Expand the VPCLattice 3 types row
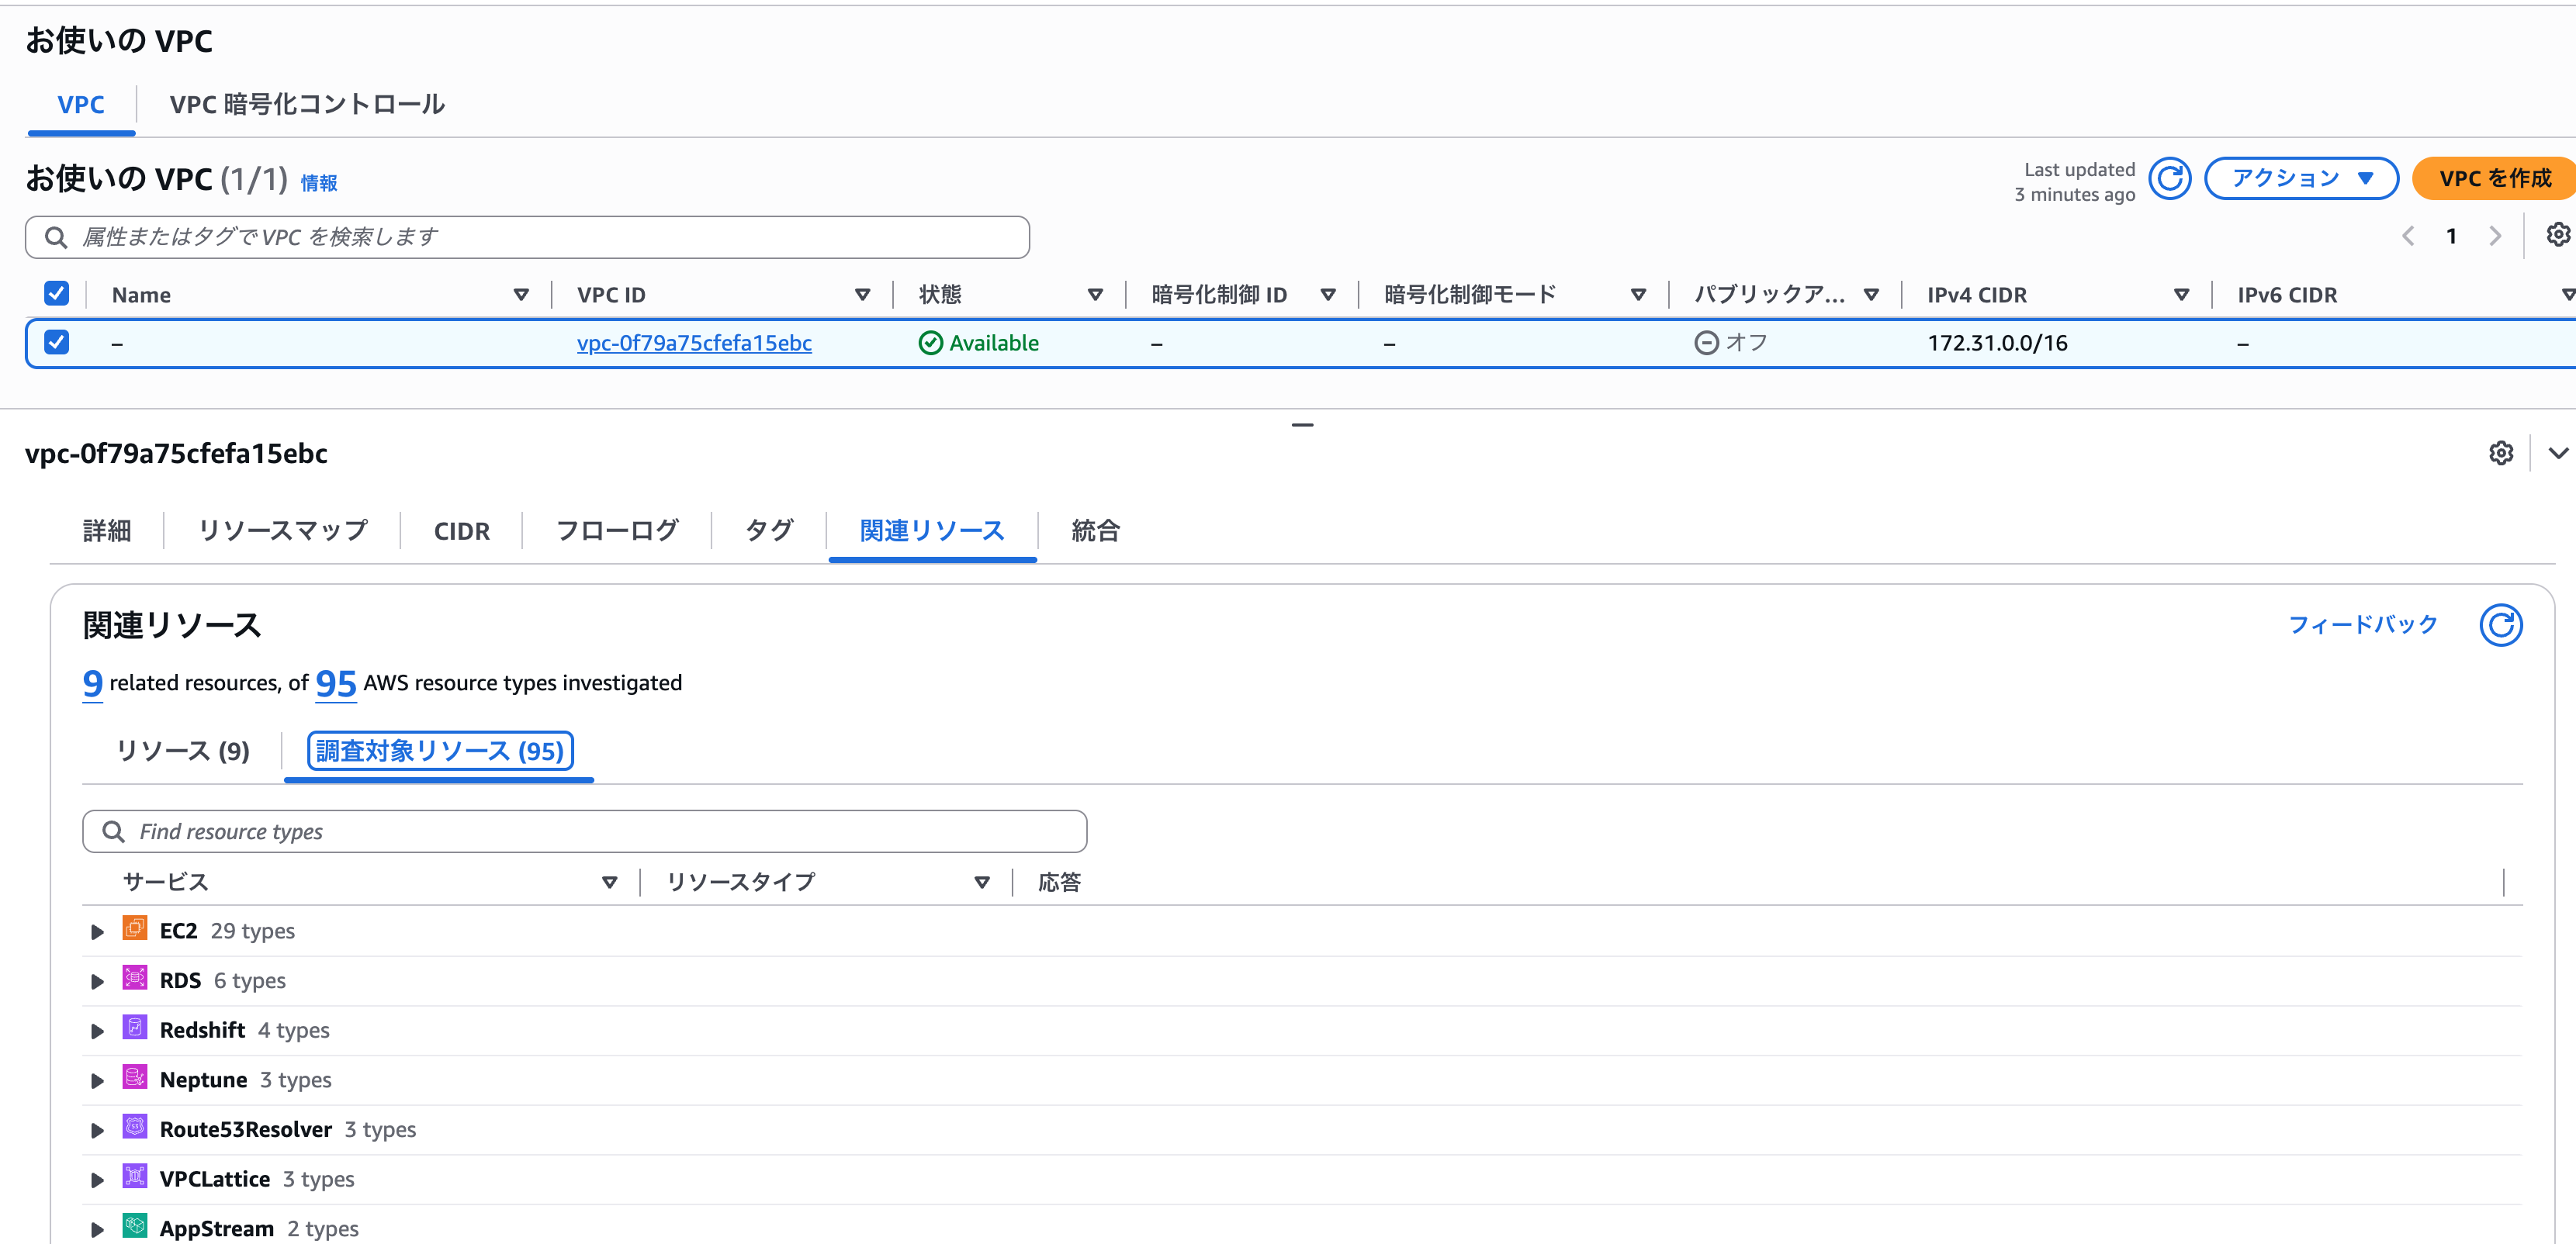Image resolution: width=2576 pixels, height=1244 pixels. coord(97,1180)
